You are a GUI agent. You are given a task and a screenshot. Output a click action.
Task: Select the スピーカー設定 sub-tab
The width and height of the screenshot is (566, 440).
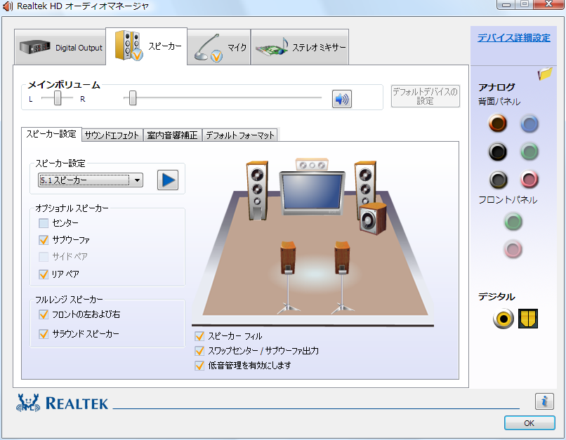(51, 134)
